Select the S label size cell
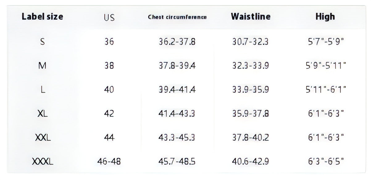This screenshot has width=371, height=180. point(42,41)
